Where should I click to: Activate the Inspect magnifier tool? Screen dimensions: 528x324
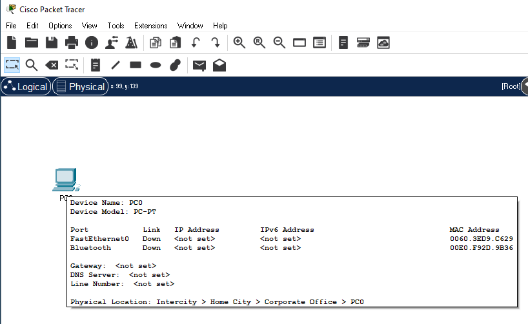tap(32, 65)
